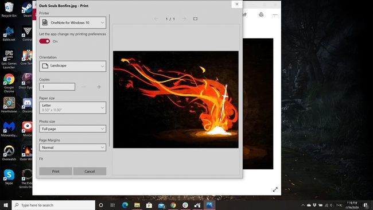The image size is (373, 210).
Task: Open Microsoft Store from the taskbar
Action: click(x=149, y=205)
